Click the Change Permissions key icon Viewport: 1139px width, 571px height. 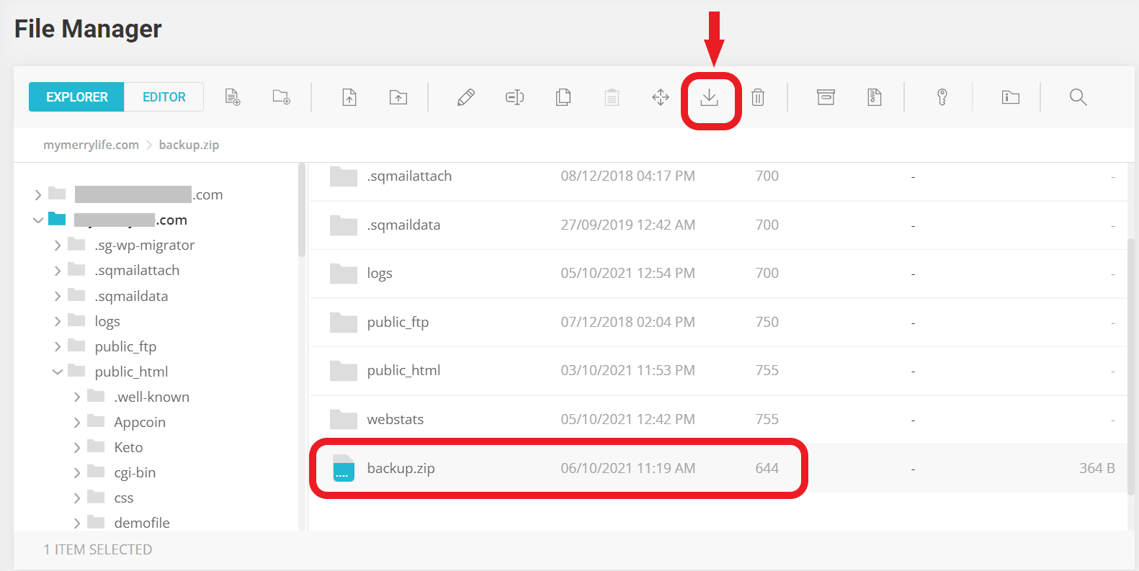coord(942,97)
